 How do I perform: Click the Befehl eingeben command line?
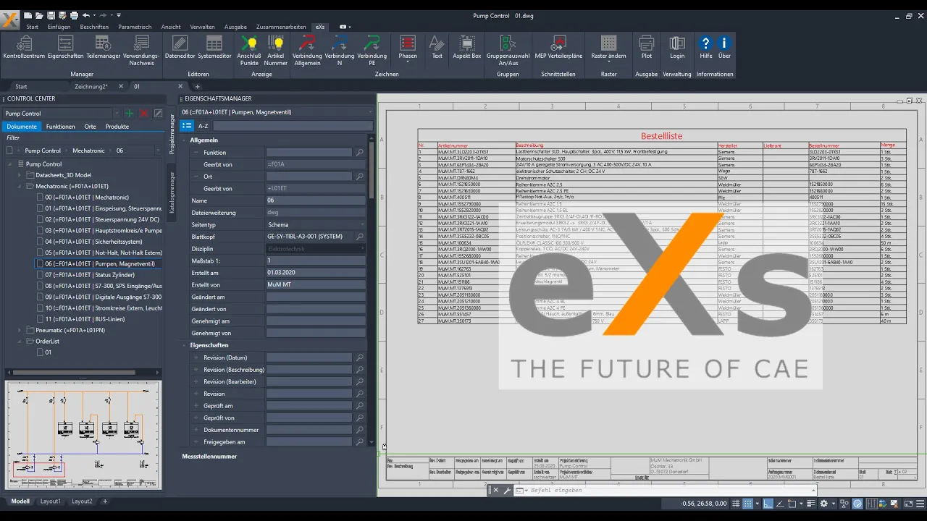[664, 490]
